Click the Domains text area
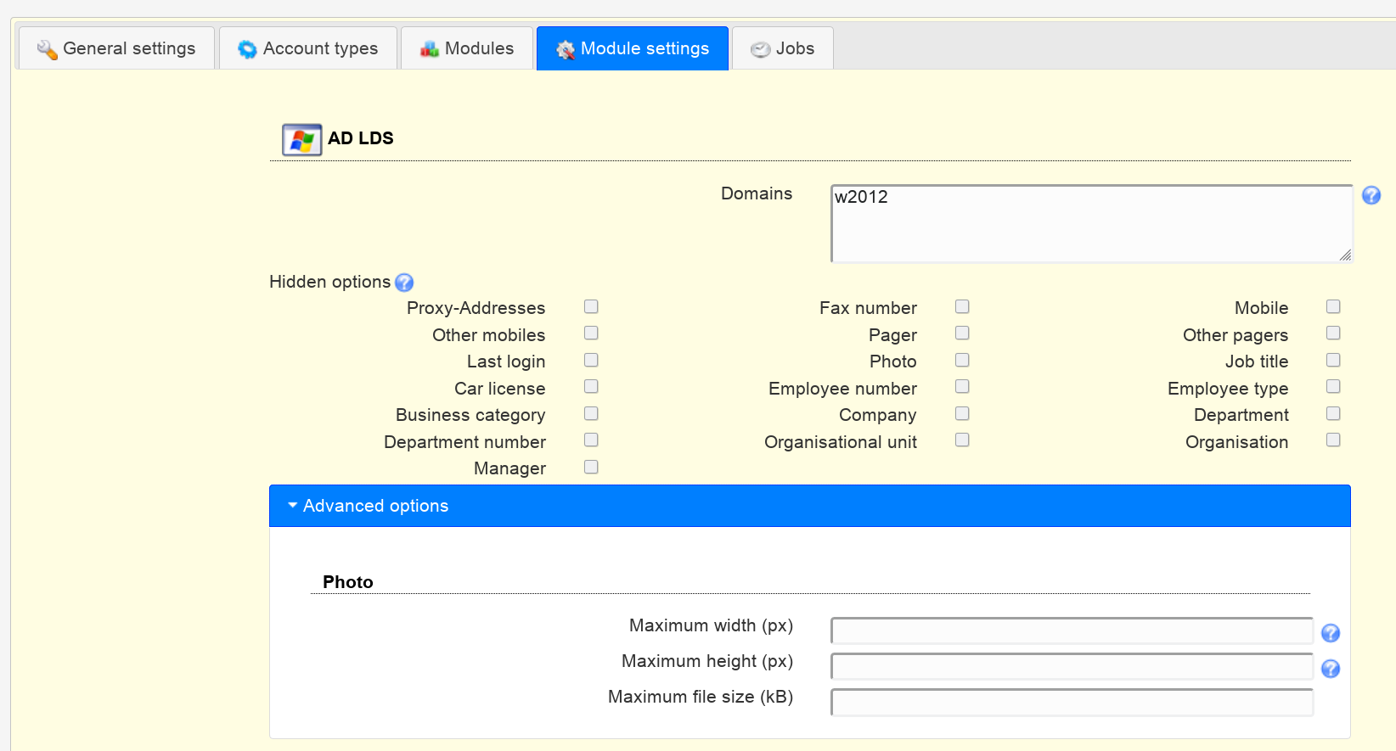Image resolution: width=1396 pixels, height=751 pixels. (1090, 224)
